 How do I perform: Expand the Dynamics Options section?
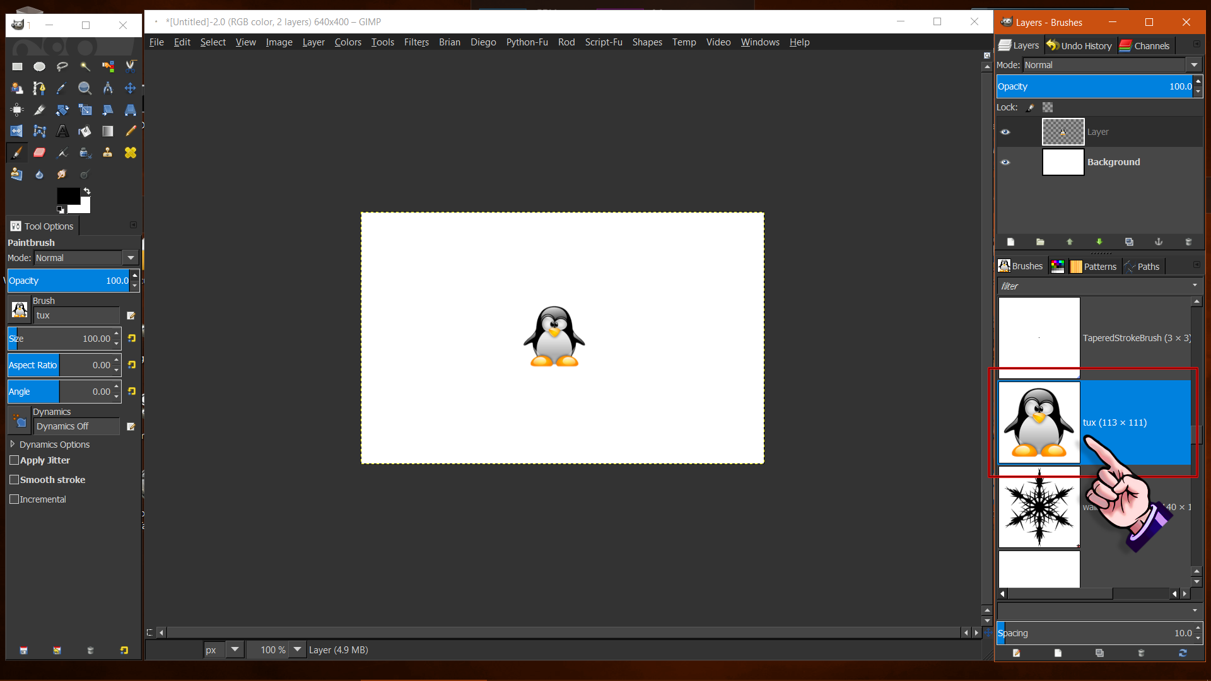(x=13, y=444)
